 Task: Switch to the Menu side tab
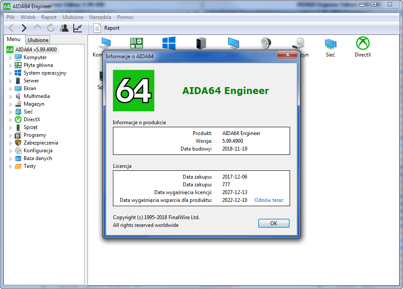14,39
